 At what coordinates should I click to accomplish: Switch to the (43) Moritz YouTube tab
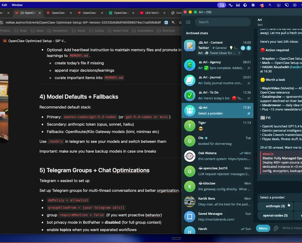[152, 13]
